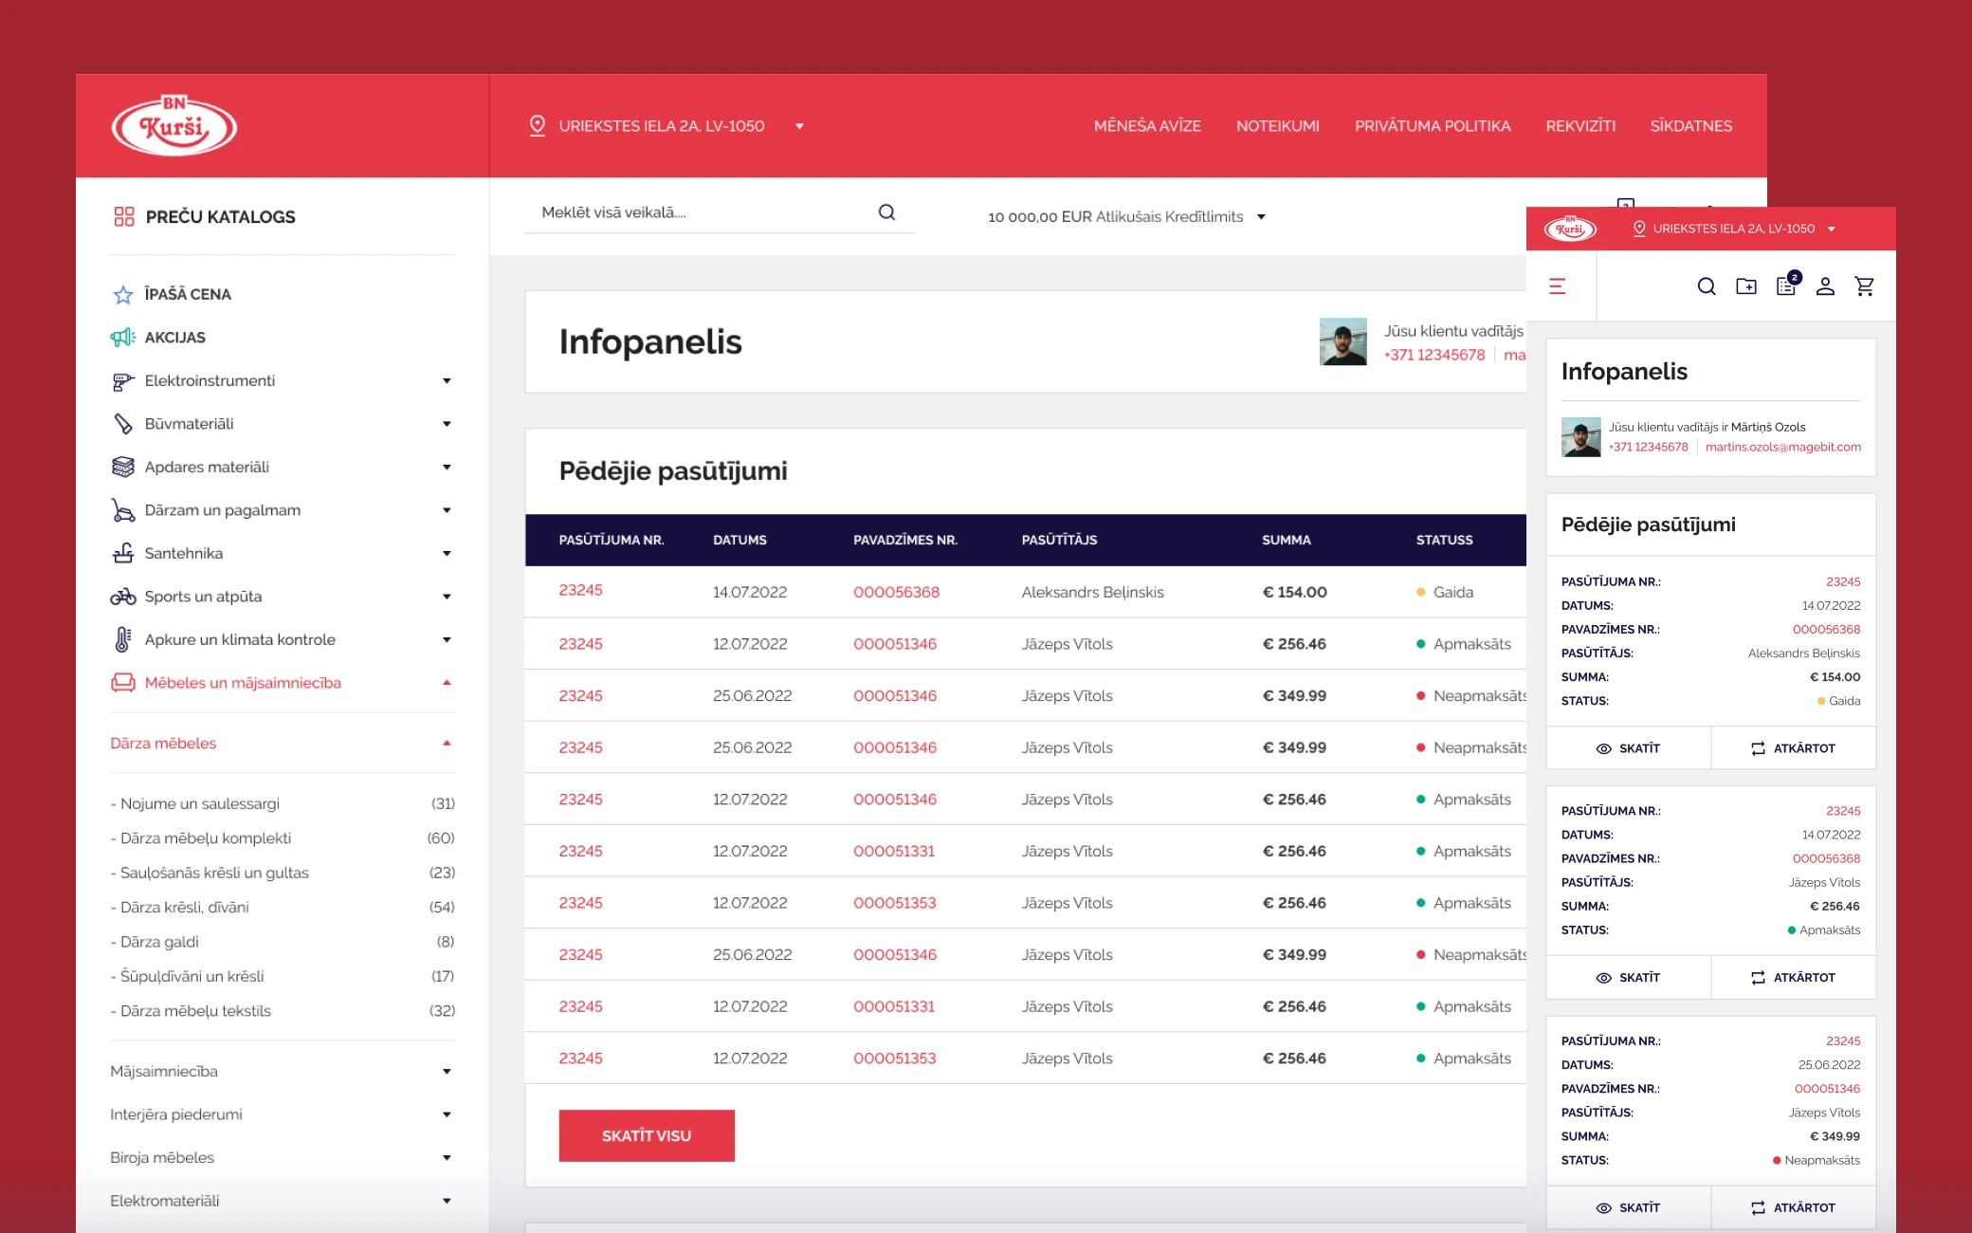Click the order list icon with badge
Viewport: 1972px width, 1233px height.
point(1786,286)
